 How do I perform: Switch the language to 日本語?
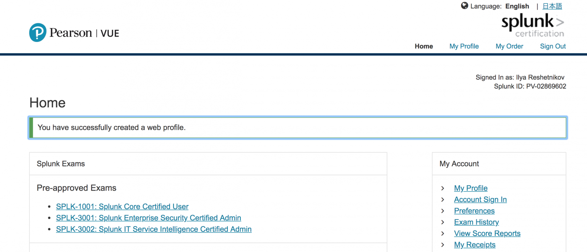[x=552, y=6]
